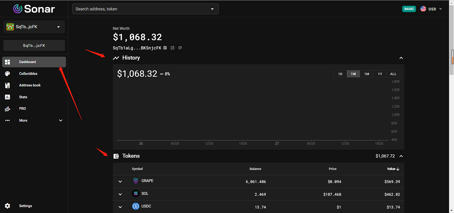
Task: Click the GRAPE token logo
Action: coord(136,181)
